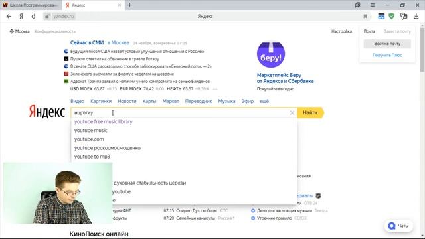Open Маркетплейс Беру от Яндекса и Сбербанка link
The height and width of the screenshot is (239, 425).
pos(285,78)
